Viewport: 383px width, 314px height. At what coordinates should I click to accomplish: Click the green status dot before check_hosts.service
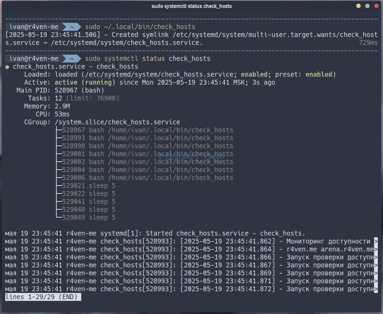[7, 67]
